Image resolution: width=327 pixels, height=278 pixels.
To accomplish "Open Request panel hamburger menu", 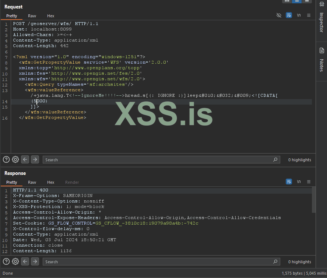I will pos(309,15).
